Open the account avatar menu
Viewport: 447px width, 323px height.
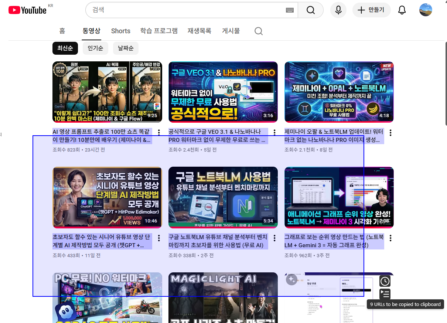tap(426, 10)
